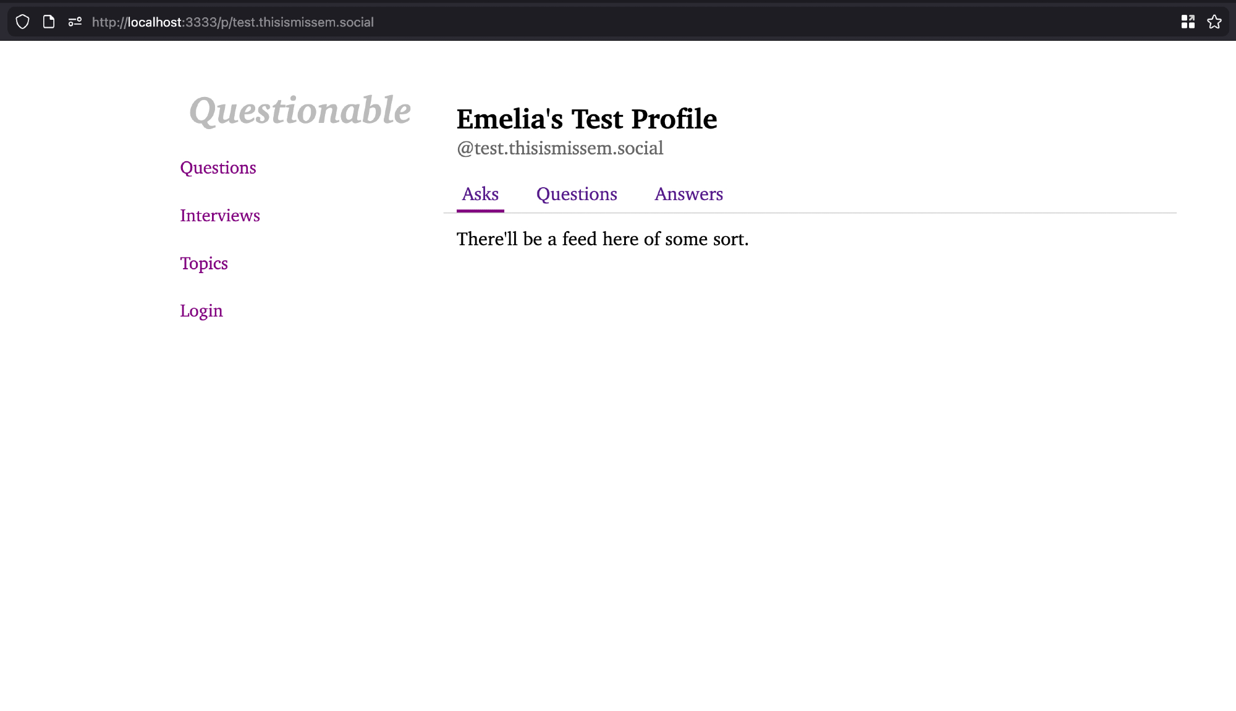Open the Interviews sidebar link
This screenshot has width=1236, height=711.
coord(220,216)
